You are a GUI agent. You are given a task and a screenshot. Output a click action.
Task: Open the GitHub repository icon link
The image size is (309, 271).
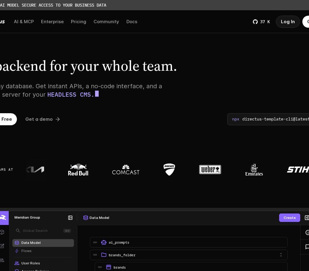pos(255,22)
